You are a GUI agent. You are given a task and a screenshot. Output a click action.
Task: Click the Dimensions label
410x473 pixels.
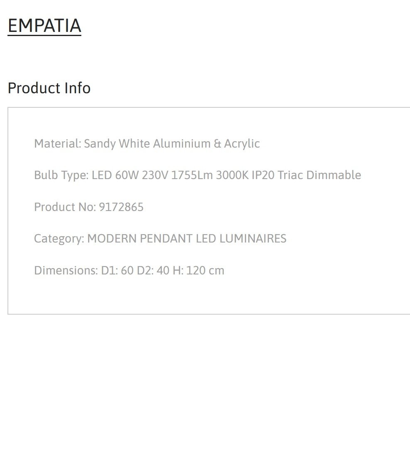tap(66, 270)
